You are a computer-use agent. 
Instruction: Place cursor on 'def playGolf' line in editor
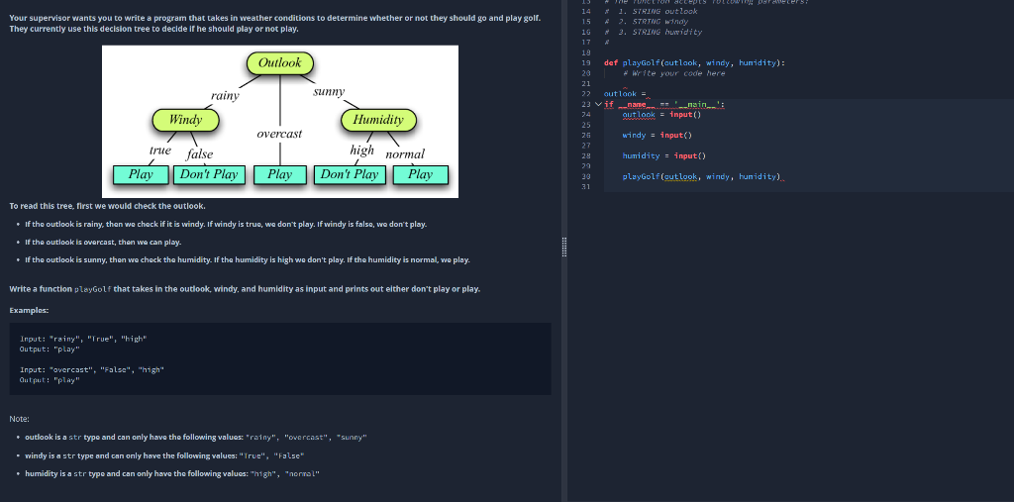click(694, 62)
